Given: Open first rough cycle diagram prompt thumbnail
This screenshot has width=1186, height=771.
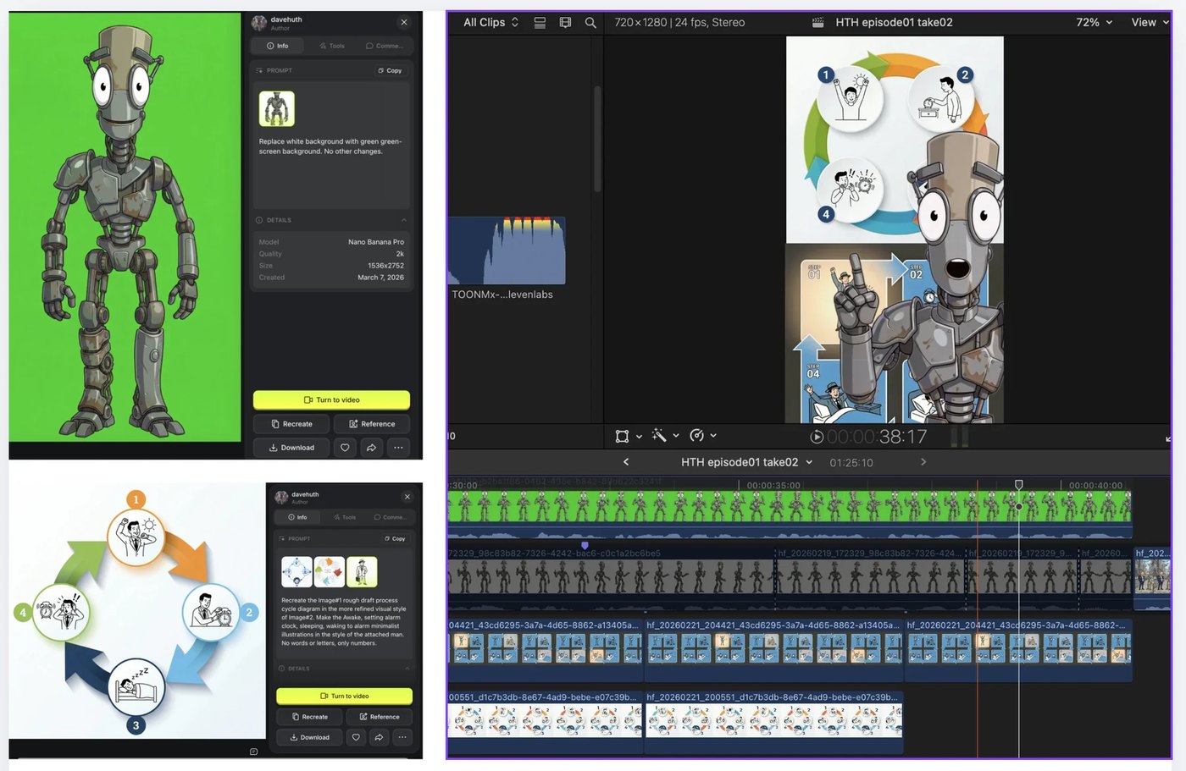Looking at the screenshot, I should point(296,572).
